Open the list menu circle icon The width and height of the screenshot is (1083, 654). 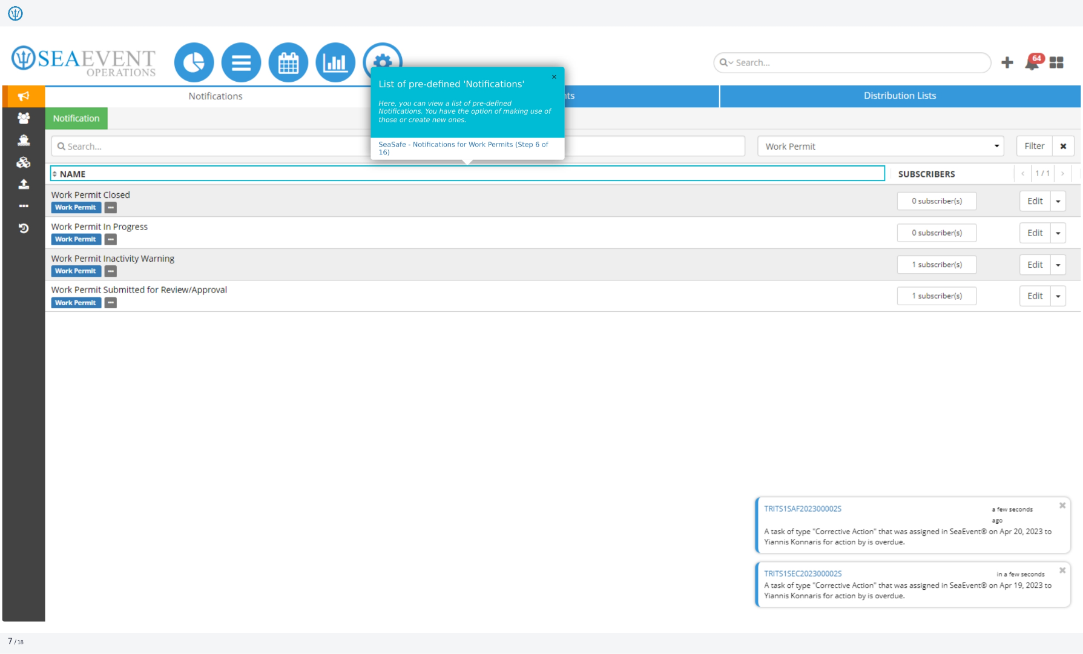click(241, 62)
